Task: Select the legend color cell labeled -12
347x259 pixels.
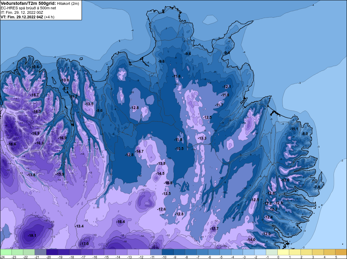Action: click(144, 252)
